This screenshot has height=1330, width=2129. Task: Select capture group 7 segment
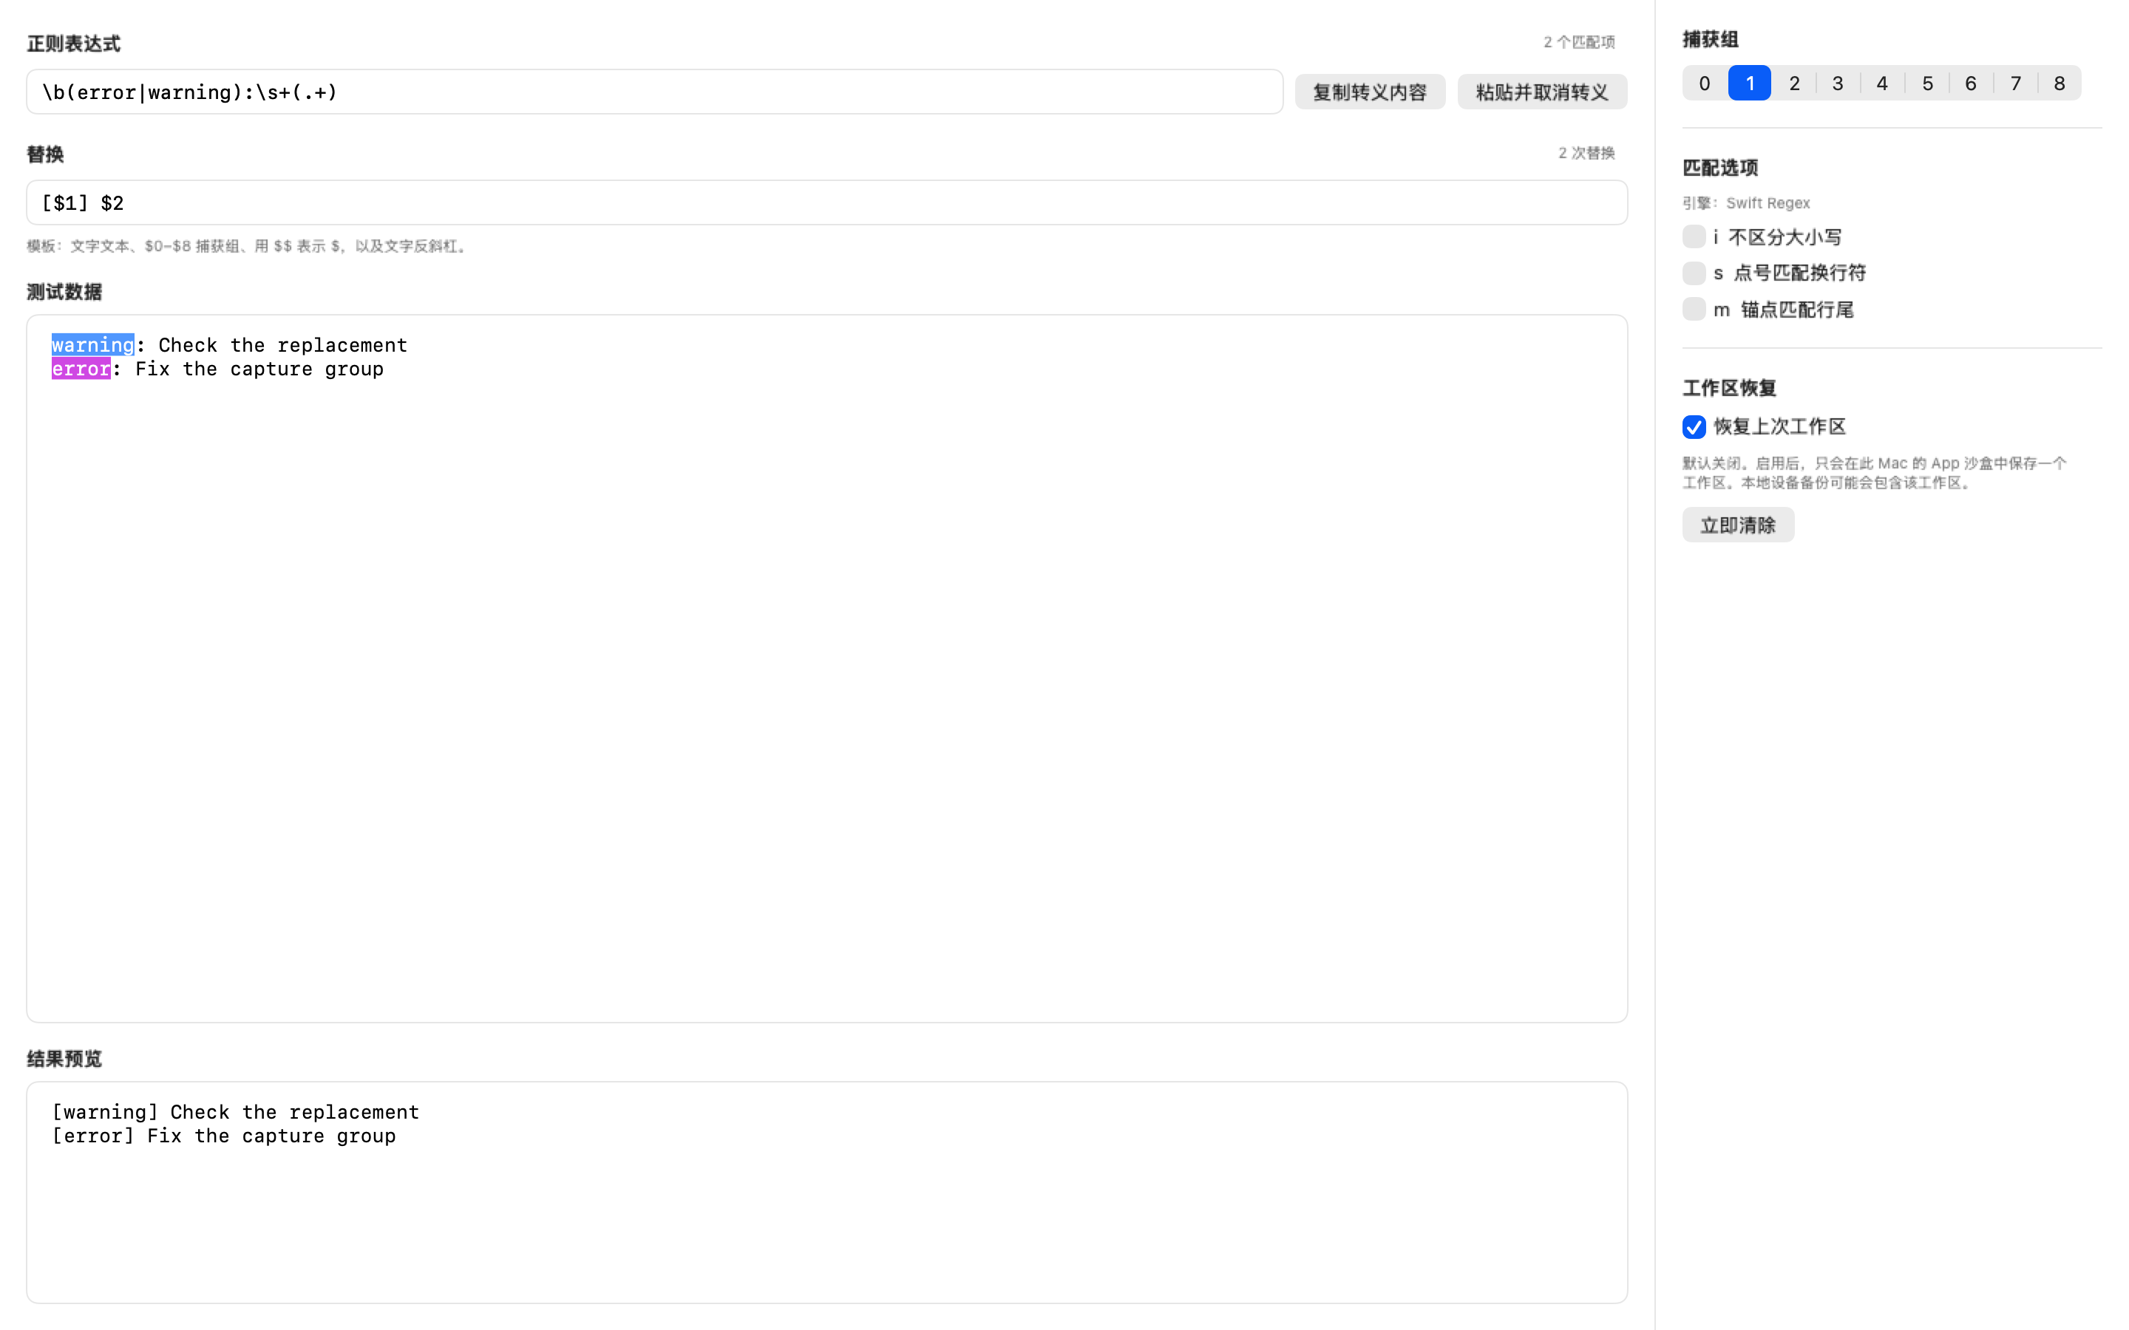tap(2015, 83)
